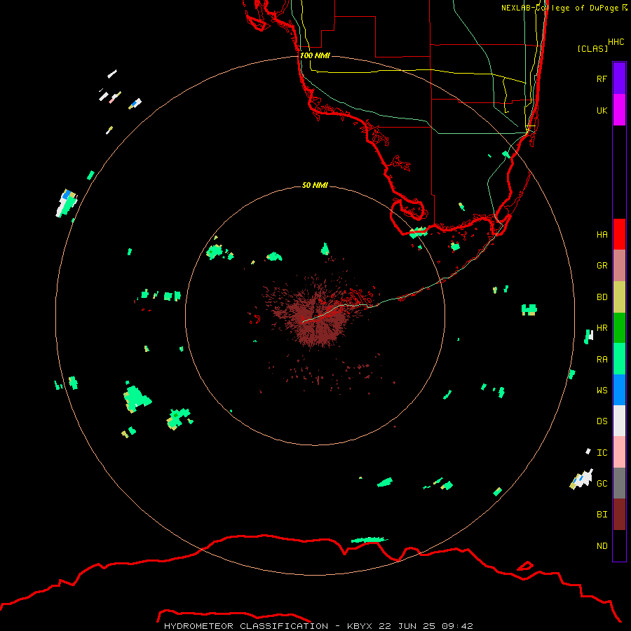
Task: Click the 22 JUN 25 date text
Action: 407,626
